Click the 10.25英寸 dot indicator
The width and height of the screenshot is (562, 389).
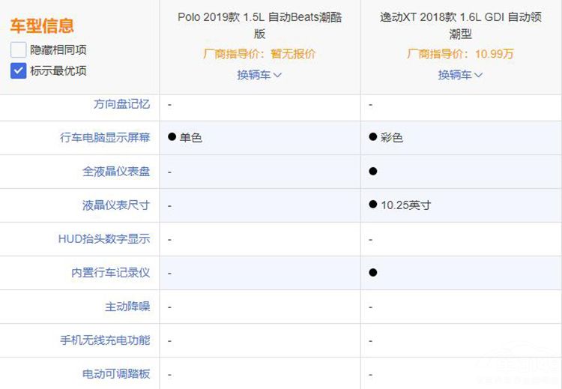click(373, 205)
